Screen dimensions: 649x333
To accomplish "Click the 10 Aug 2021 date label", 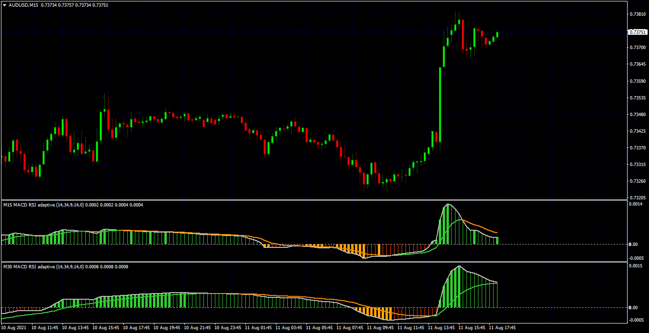I will coord(14,328).
